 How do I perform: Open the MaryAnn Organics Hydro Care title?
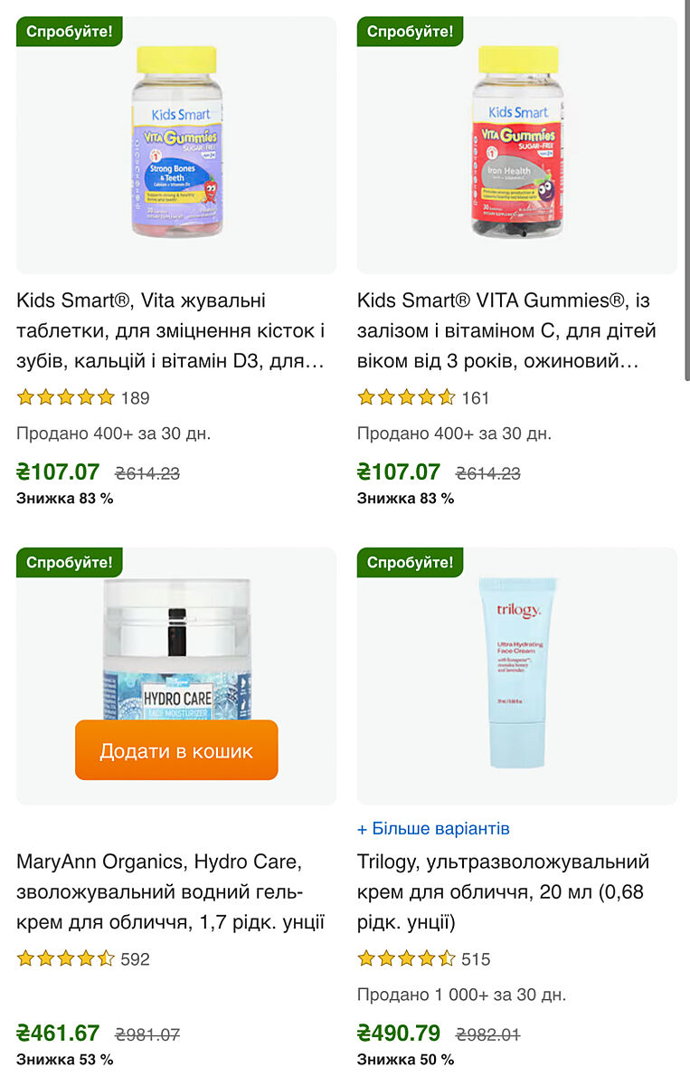pos(172,892)
